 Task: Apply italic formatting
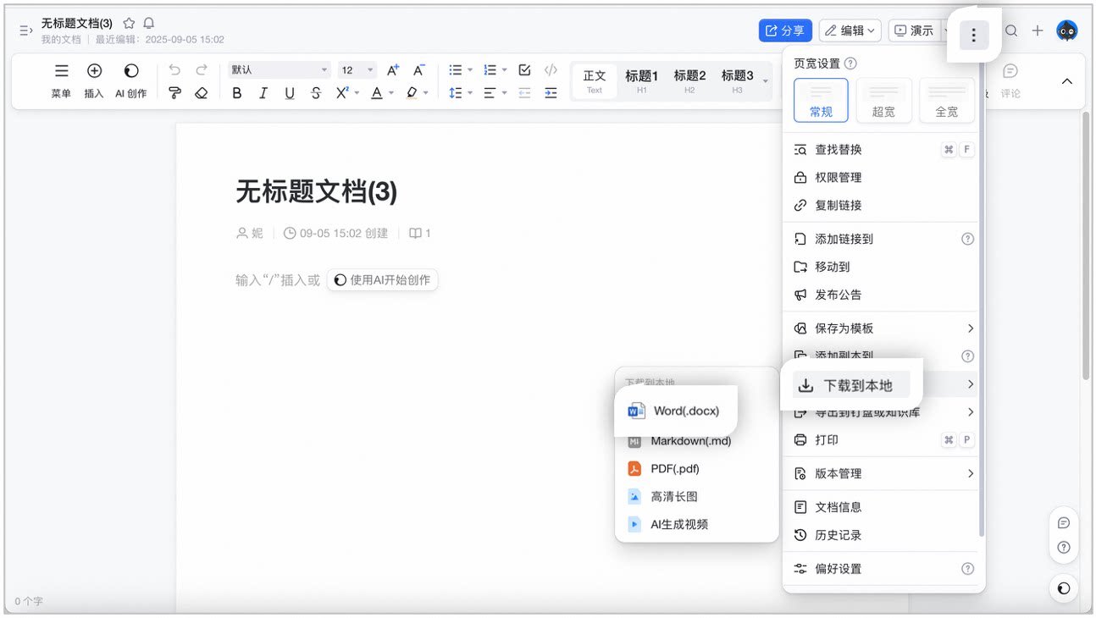click(x=263, y=93)
